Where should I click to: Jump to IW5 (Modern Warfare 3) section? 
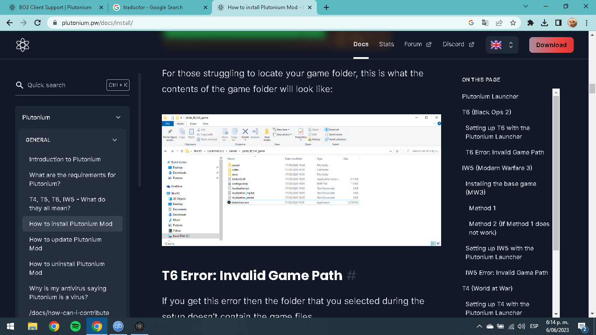(497, 168)
